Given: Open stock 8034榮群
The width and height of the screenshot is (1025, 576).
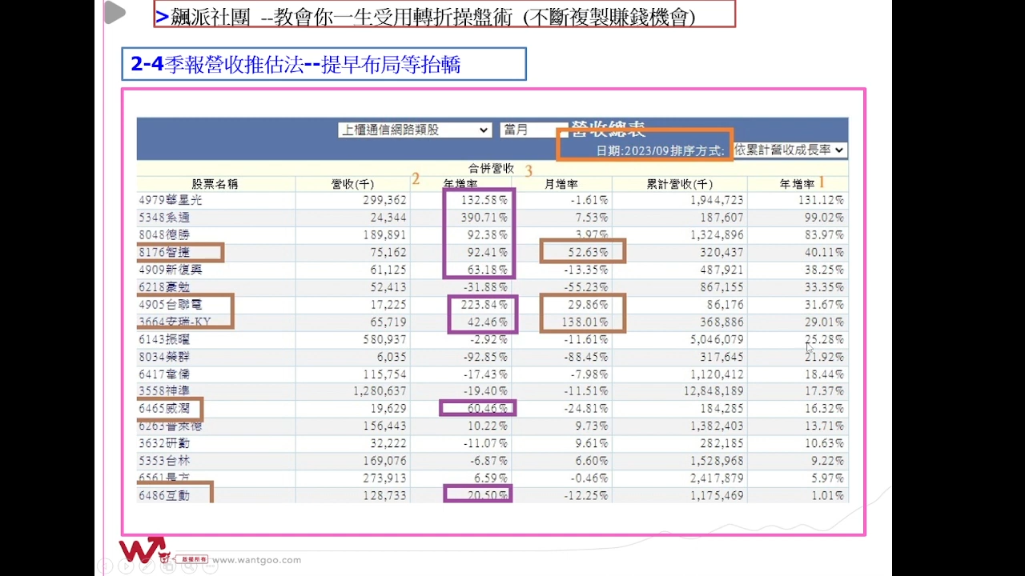Looking at the screenshot, I should [x=164, y=357].
